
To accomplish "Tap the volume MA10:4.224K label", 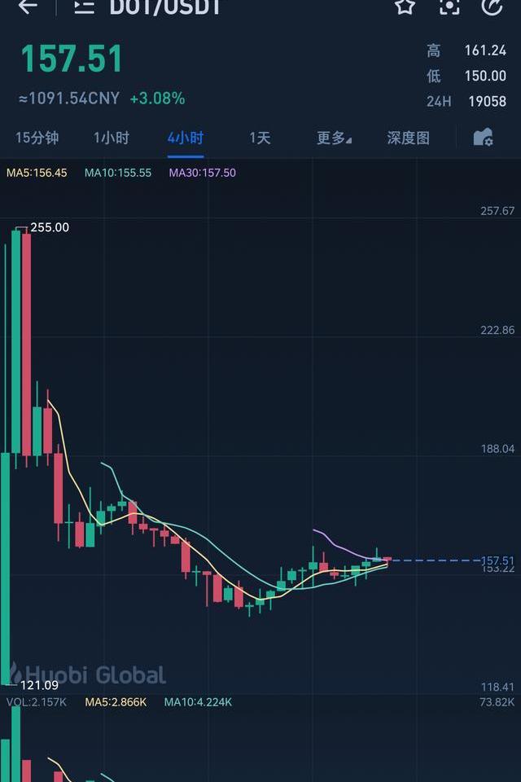I will (x=198, y=702).
